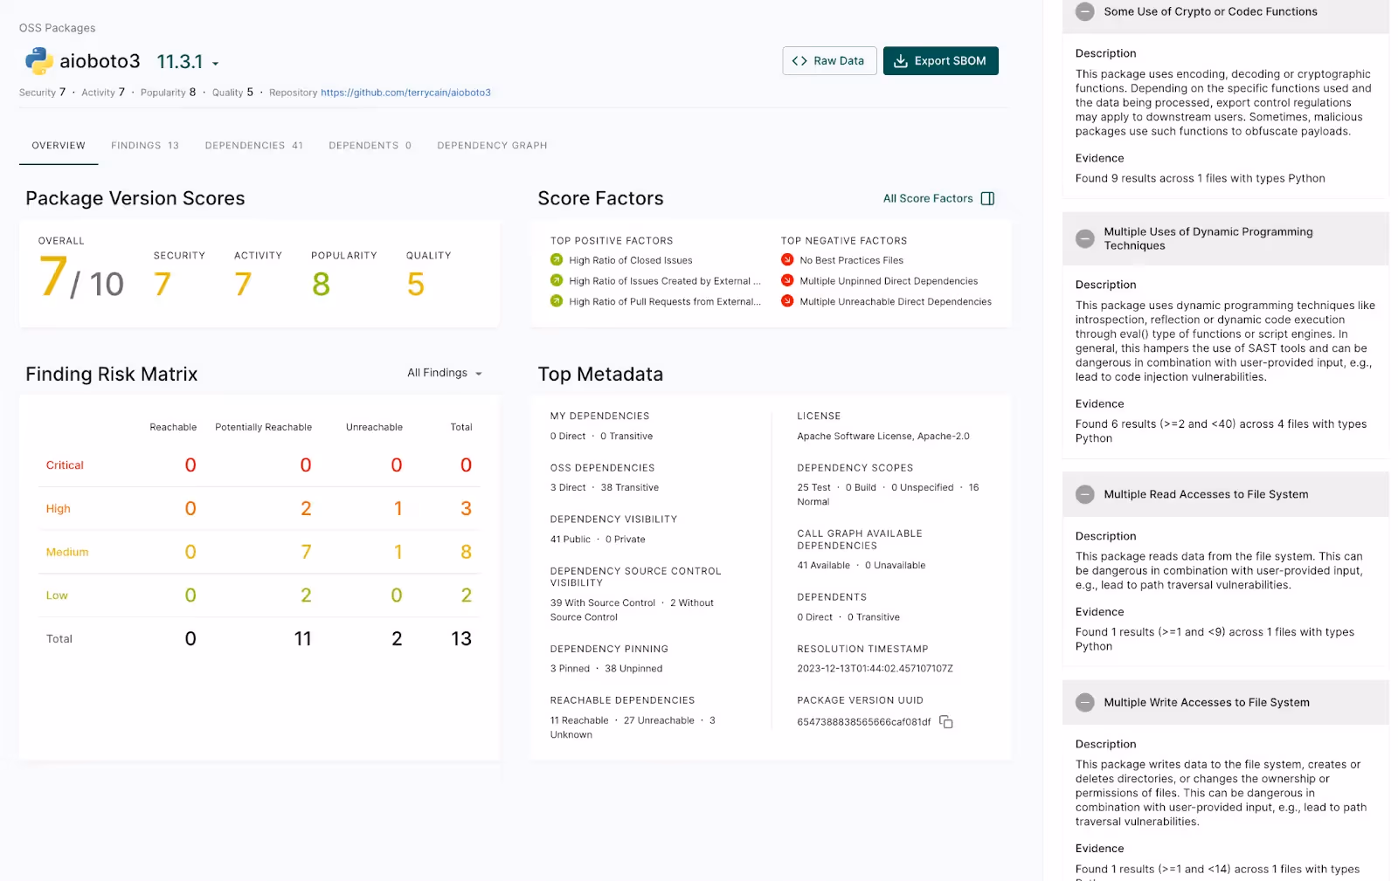Collapse Multiple Write Accesses to File System header
The image size is (1398, 881).
(x=1225, y=702)
